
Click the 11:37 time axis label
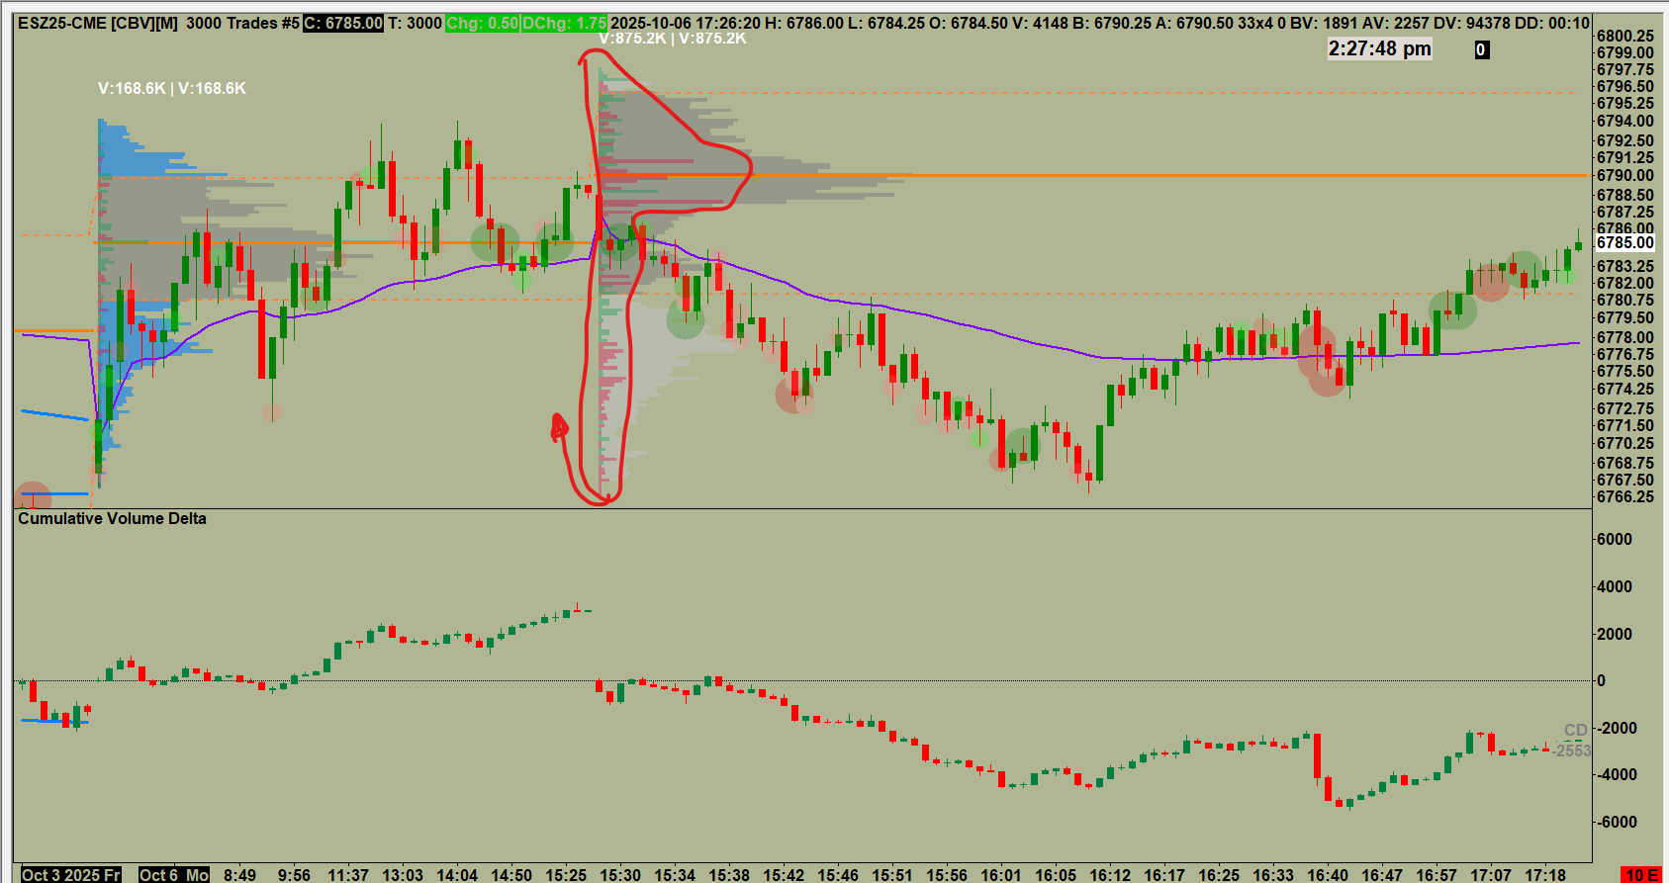point(347,875)
